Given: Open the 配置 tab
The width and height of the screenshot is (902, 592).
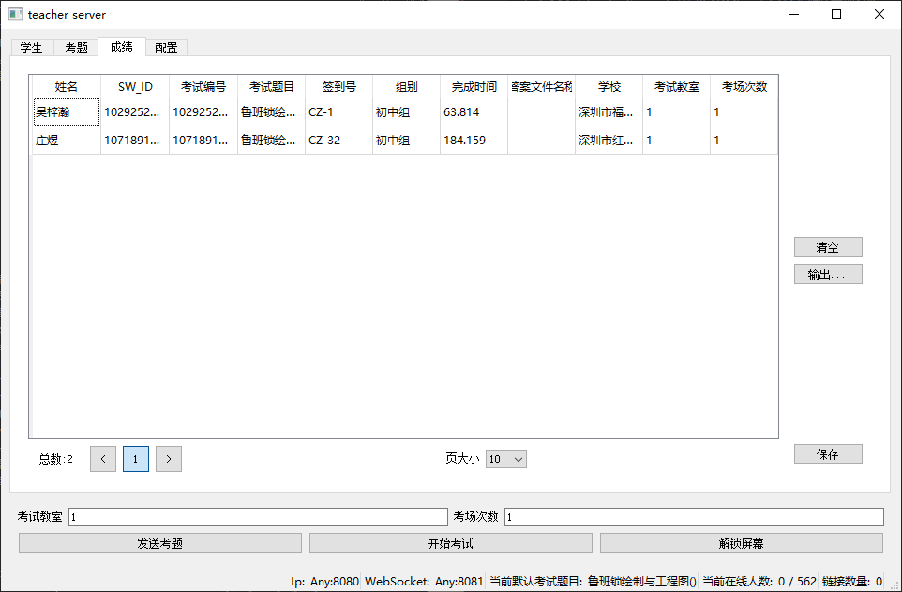Looking at the screenshot, I should click(166, 48).
